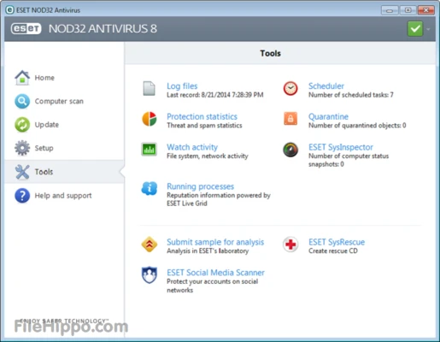This screenshot has height=342, width=440.
Task: Open the Watch activity link
Action: (x=192, y=147)
